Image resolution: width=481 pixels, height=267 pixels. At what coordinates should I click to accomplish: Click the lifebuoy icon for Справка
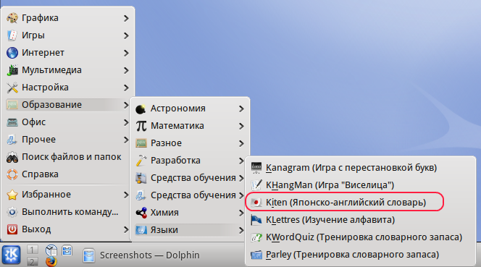tap(12, 174)
